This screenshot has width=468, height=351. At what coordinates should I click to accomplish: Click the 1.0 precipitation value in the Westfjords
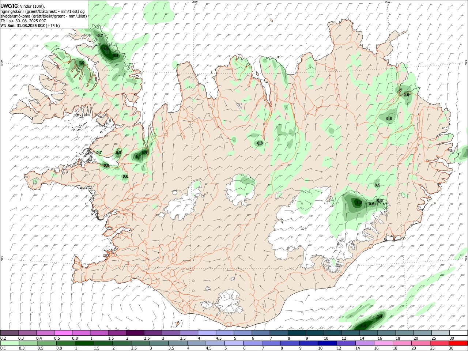82,63
